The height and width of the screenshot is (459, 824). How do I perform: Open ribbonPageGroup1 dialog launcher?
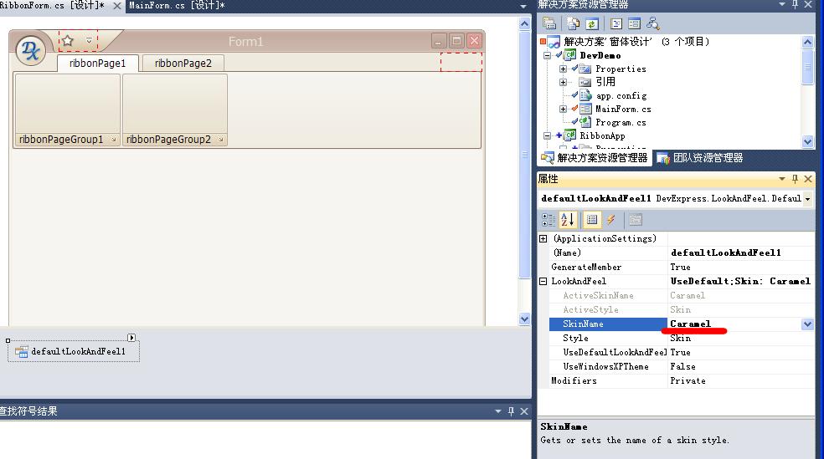113,140
